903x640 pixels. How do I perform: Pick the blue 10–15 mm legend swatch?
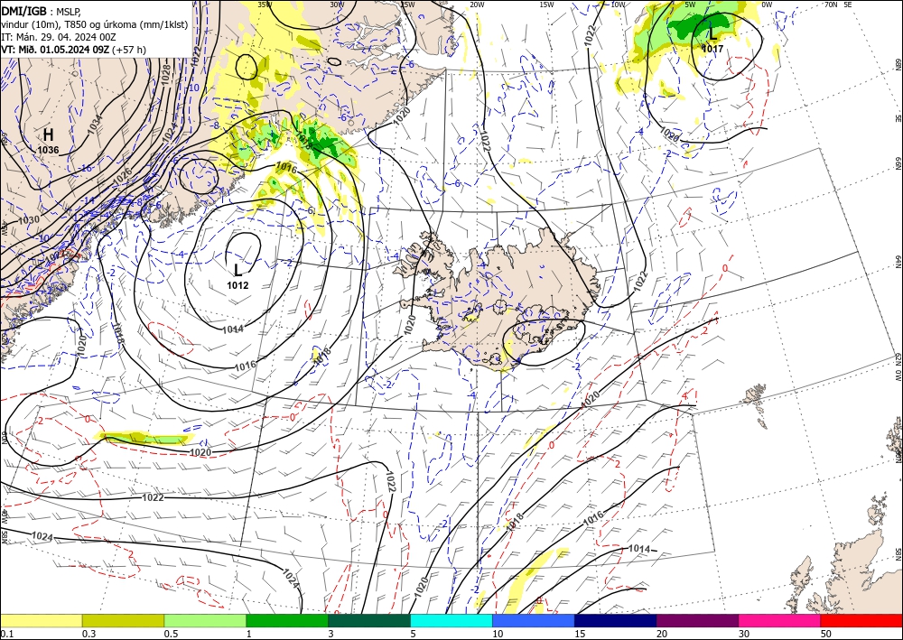coord(534,620)
